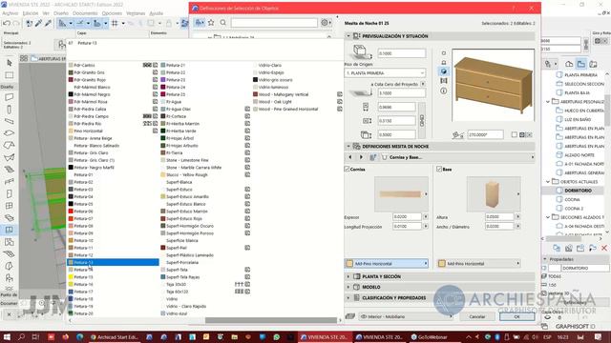Open the Ventanas menu

coord(136,13)
